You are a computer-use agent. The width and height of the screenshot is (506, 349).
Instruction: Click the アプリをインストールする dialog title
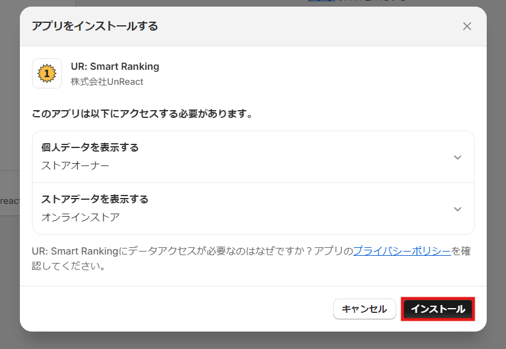pos(95,26)
